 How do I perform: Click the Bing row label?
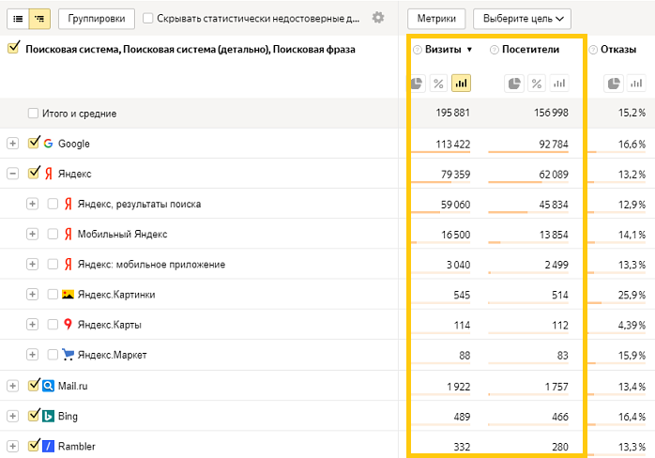pos(68,416)
